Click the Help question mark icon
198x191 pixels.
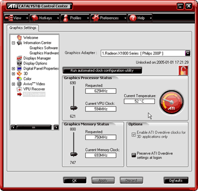click(x=133, y=18)
